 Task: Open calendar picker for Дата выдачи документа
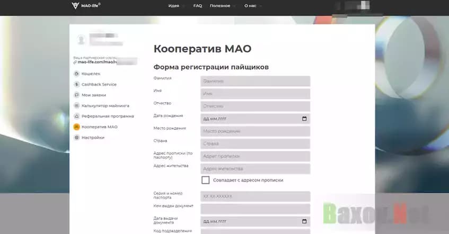click(x=304, y=221)
